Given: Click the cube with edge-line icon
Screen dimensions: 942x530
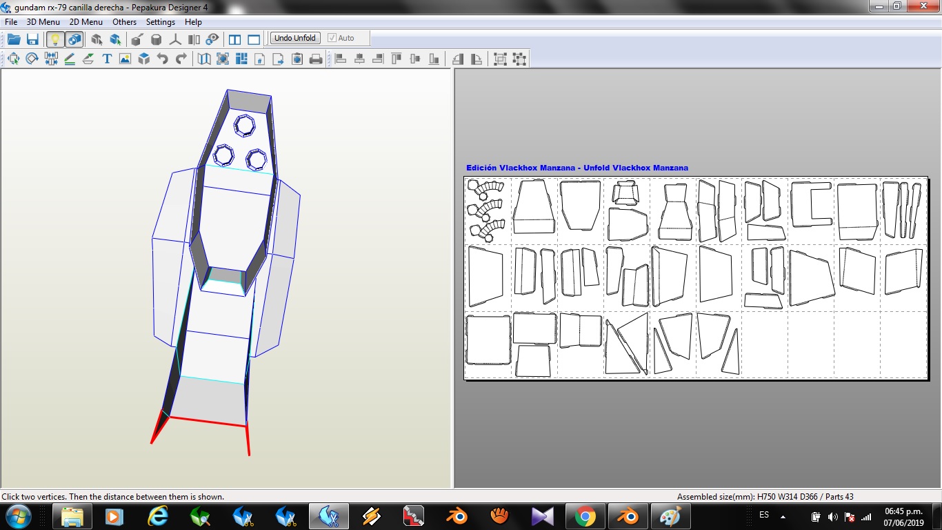Looking at the screenshot, I should [137, 39].
